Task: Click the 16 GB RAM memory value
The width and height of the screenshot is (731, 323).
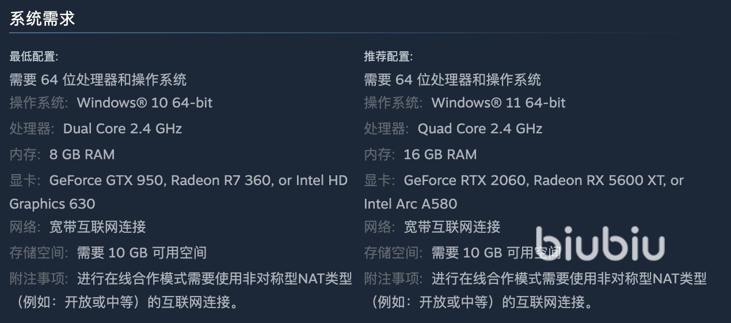Action: tap(440, 155)
